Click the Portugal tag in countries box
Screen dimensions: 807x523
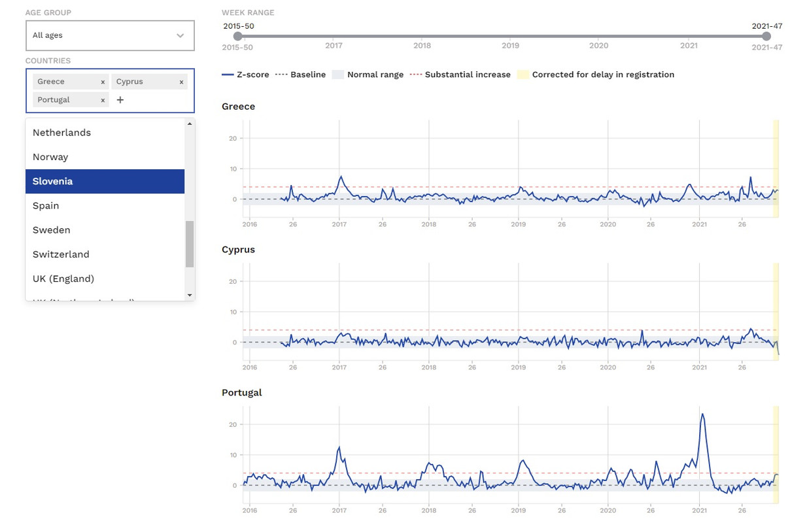point(71,100)
